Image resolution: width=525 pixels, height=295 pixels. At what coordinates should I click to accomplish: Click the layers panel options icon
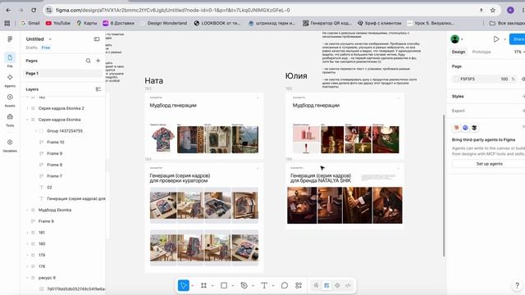coord(98,89)
